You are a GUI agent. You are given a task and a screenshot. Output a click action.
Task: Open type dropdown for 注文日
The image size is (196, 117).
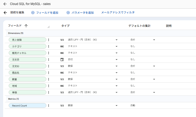pos(116,59)
